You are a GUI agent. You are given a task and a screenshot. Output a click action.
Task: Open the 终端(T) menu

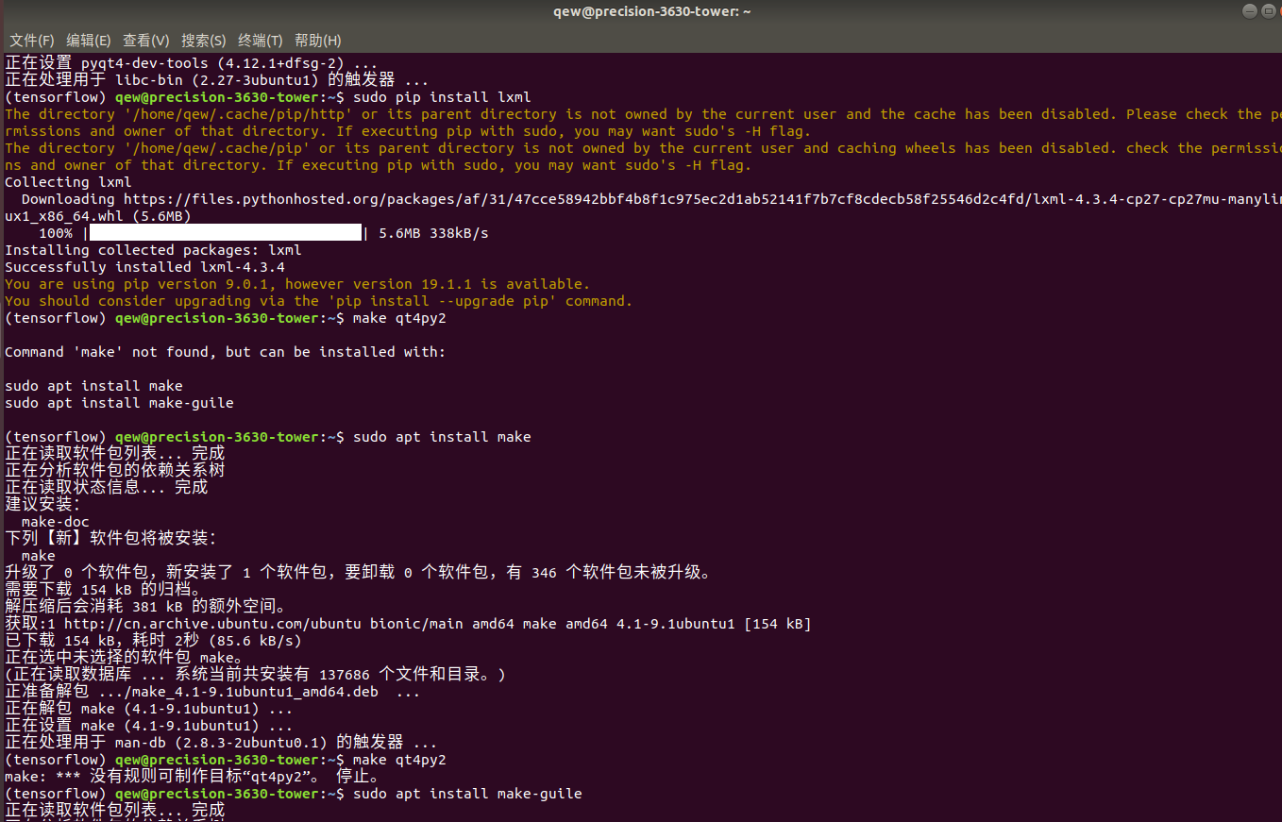point(260,41)
